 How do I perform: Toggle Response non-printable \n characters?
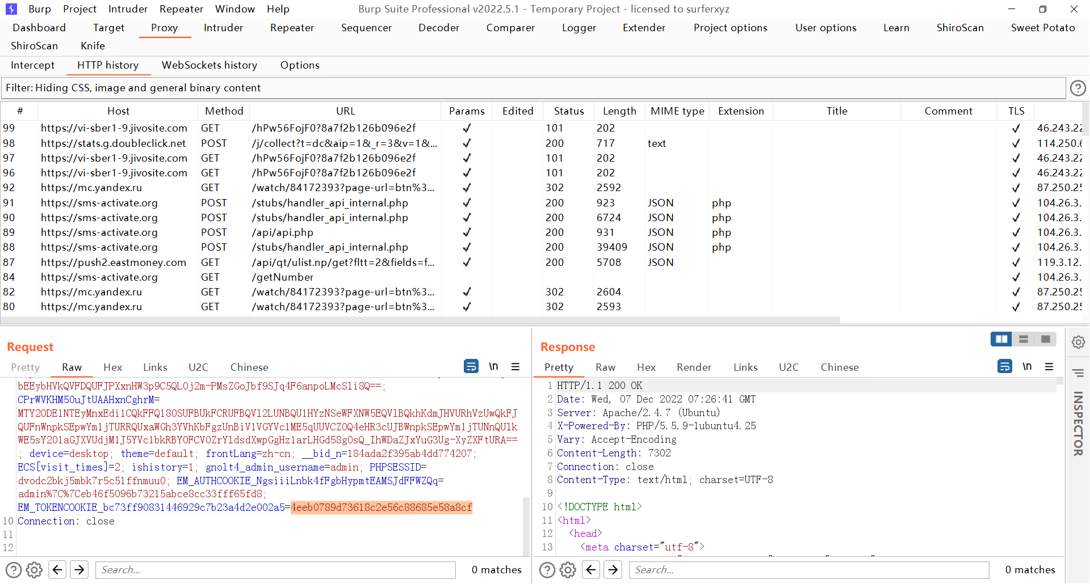click(x=1027, y=366)
